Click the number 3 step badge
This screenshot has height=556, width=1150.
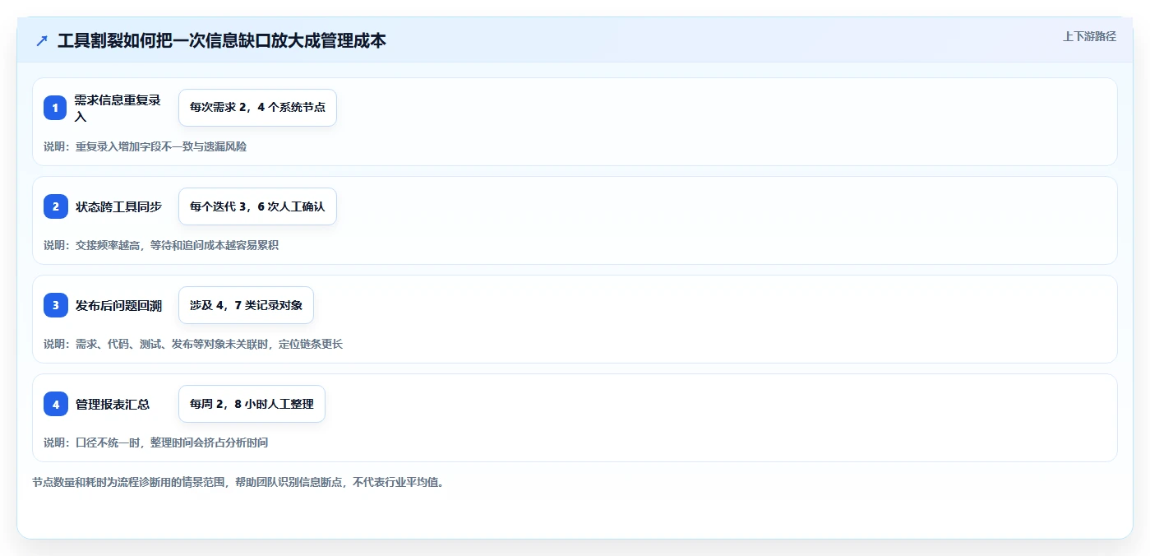[55, 305]
